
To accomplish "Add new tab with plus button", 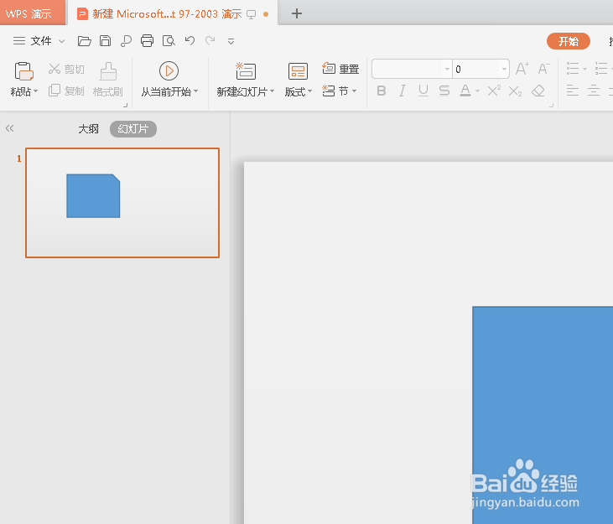I will (297, 13).
